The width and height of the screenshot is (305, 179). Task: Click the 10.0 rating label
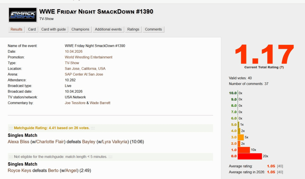(233, 93)
